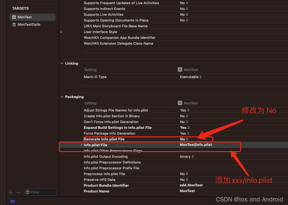Click the MonTest column header under Packaging
288x205 pixels.
pos(191,103)
